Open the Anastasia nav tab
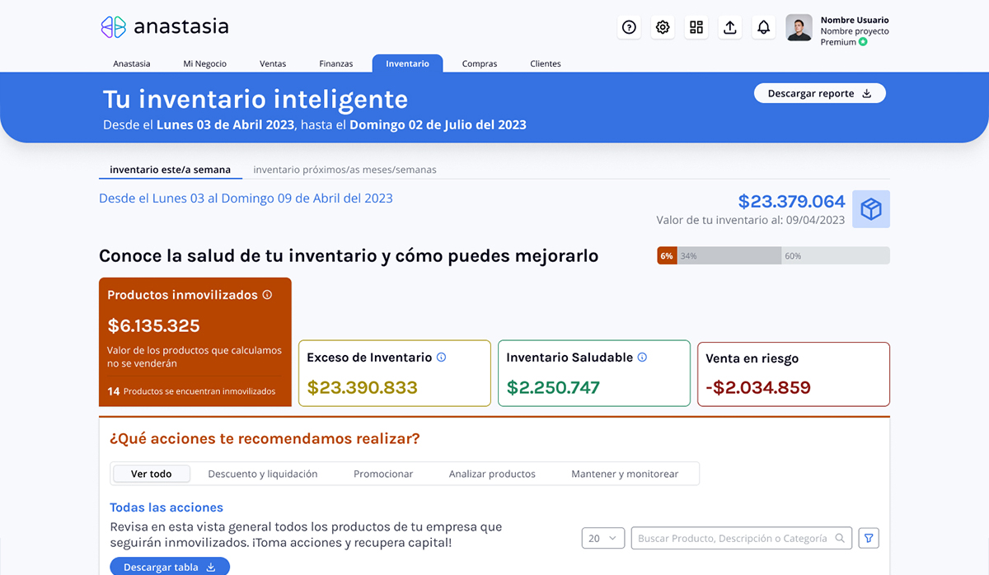This screenshot has width=989, height=575. (x=132, y=63)
